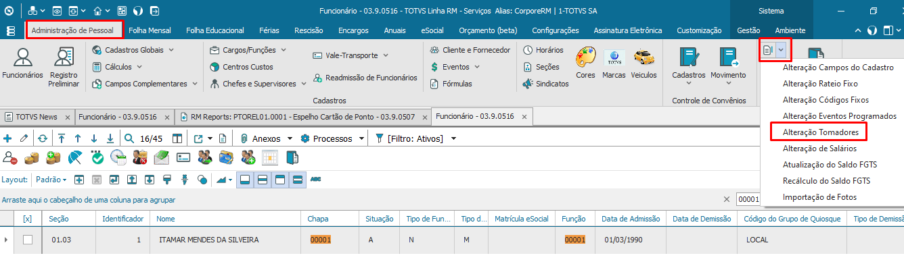Screen dimensions: 904x264
Task: Toggle the second split panel layout button
Action: pos(262,180)
